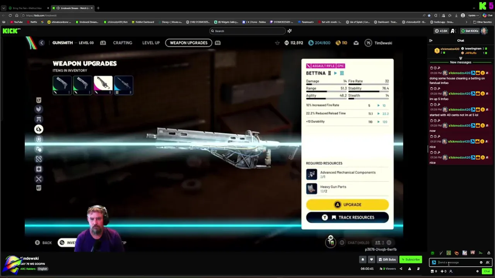Click the Kick logo
This screenshot has height=278, width=495.
(x=11, y=31)
